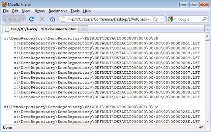Click the line ending 0000000A.LFT
The height and width of the screenshot is (132, 211).
[x=107, y=87]
